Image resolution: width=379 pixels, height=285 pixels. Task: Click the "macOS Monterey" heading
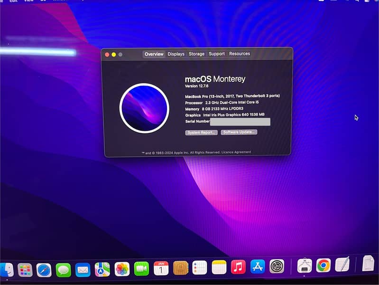215,79
